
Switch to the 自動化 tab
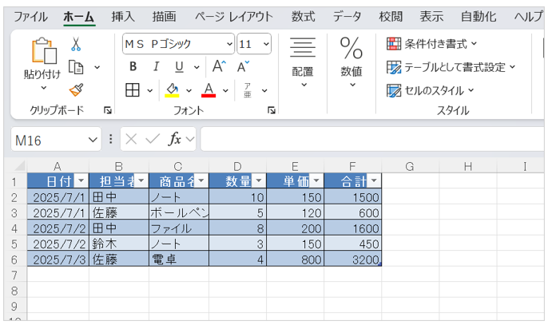pyautogui.click(x=479, y=17)
